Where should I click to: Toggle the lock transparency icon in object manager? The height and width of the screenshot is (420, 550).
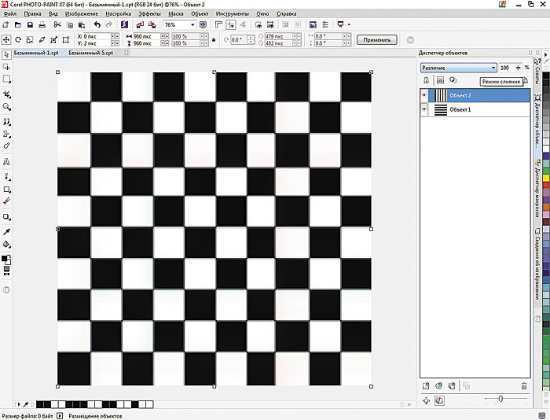[427, 80]
